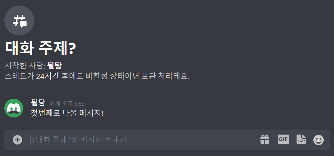The height and width of the screenshot is (156, 334).
Task: Click the highlighted 24시간 archive duration text
Action: coord(47,76)
